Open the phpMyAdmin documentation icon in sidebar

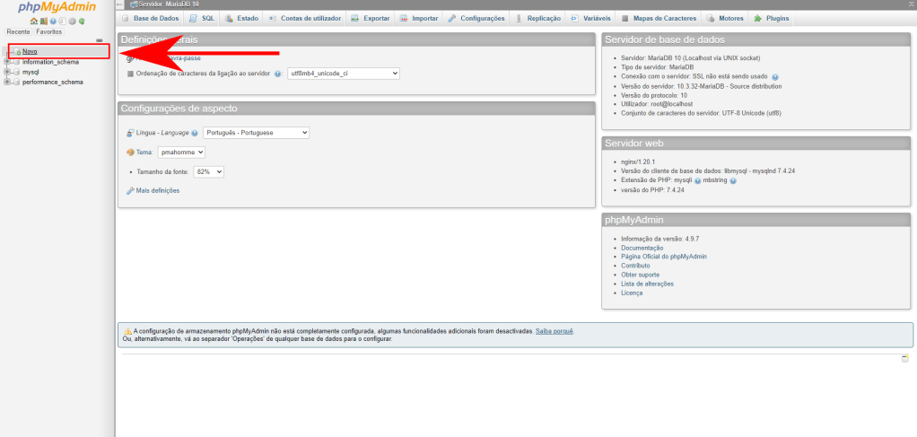click(x=52, y=21)
